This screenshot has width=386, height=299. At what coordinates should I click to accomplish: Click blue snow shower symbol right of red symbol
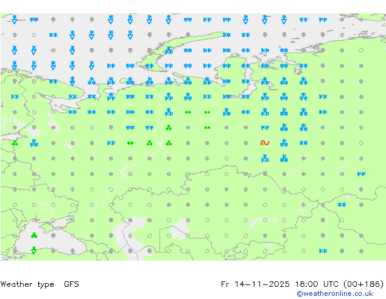point(284,143)
